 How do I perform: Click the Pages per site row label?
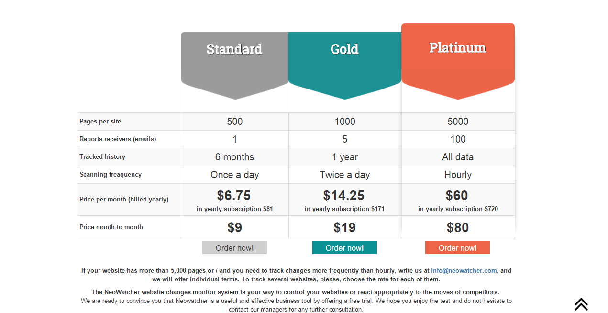click(100, 122)
